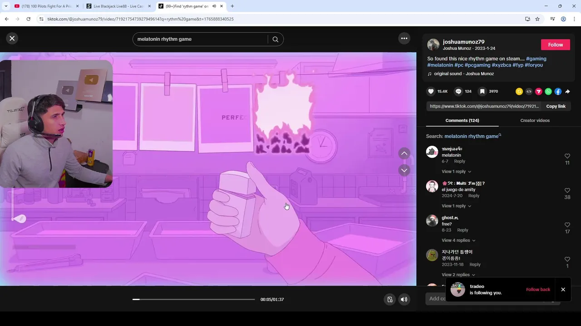Mute the TikTok browser tab audio

(214, 6)
